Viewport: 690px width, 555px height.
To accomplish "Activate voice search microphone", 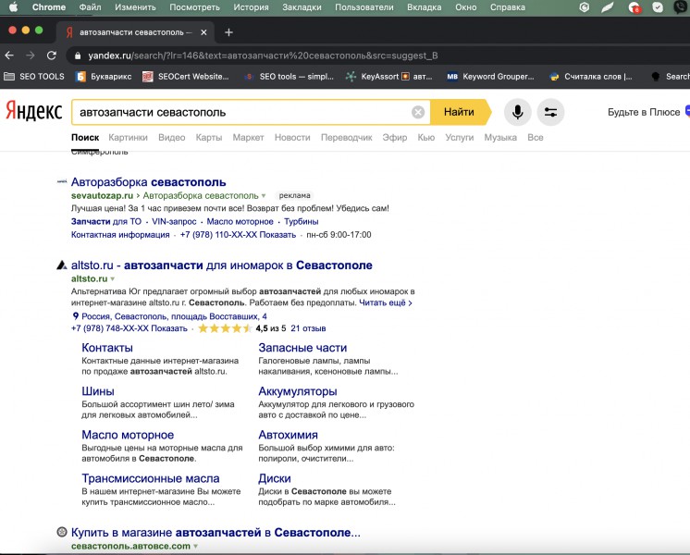I will [x=518, y=112].
